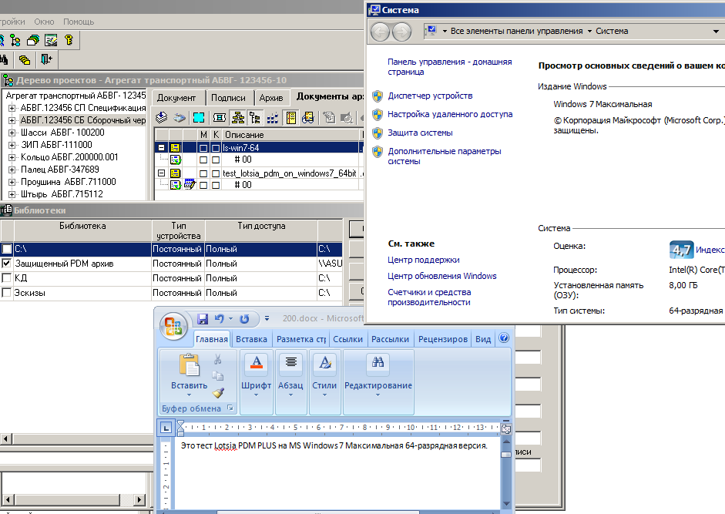725x514 pixels.
Task: Open Центр обновления Windows link
Action: [442, 276]
